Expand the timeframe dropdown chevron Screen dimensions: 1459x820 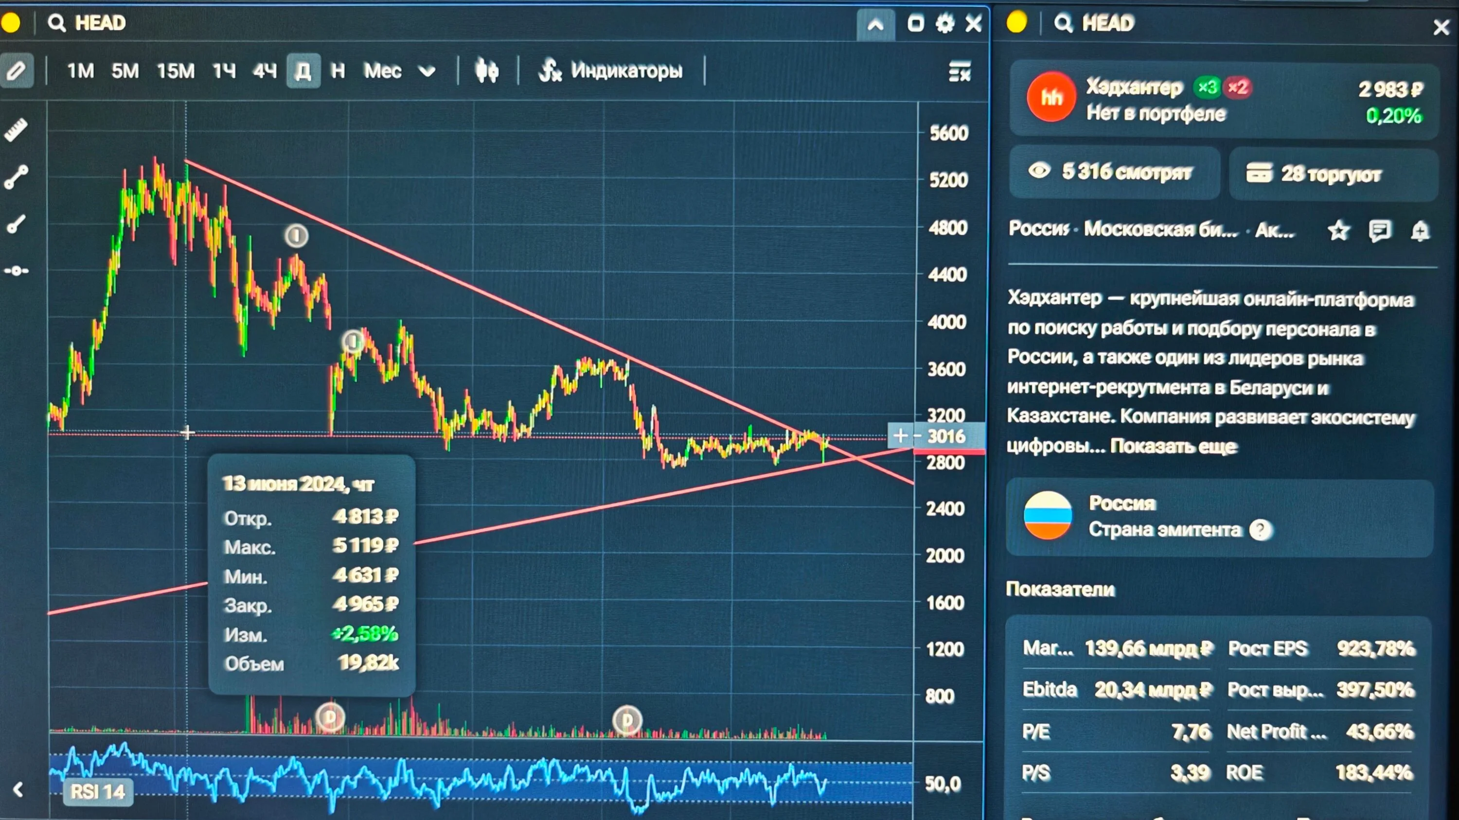pos(427,71)
